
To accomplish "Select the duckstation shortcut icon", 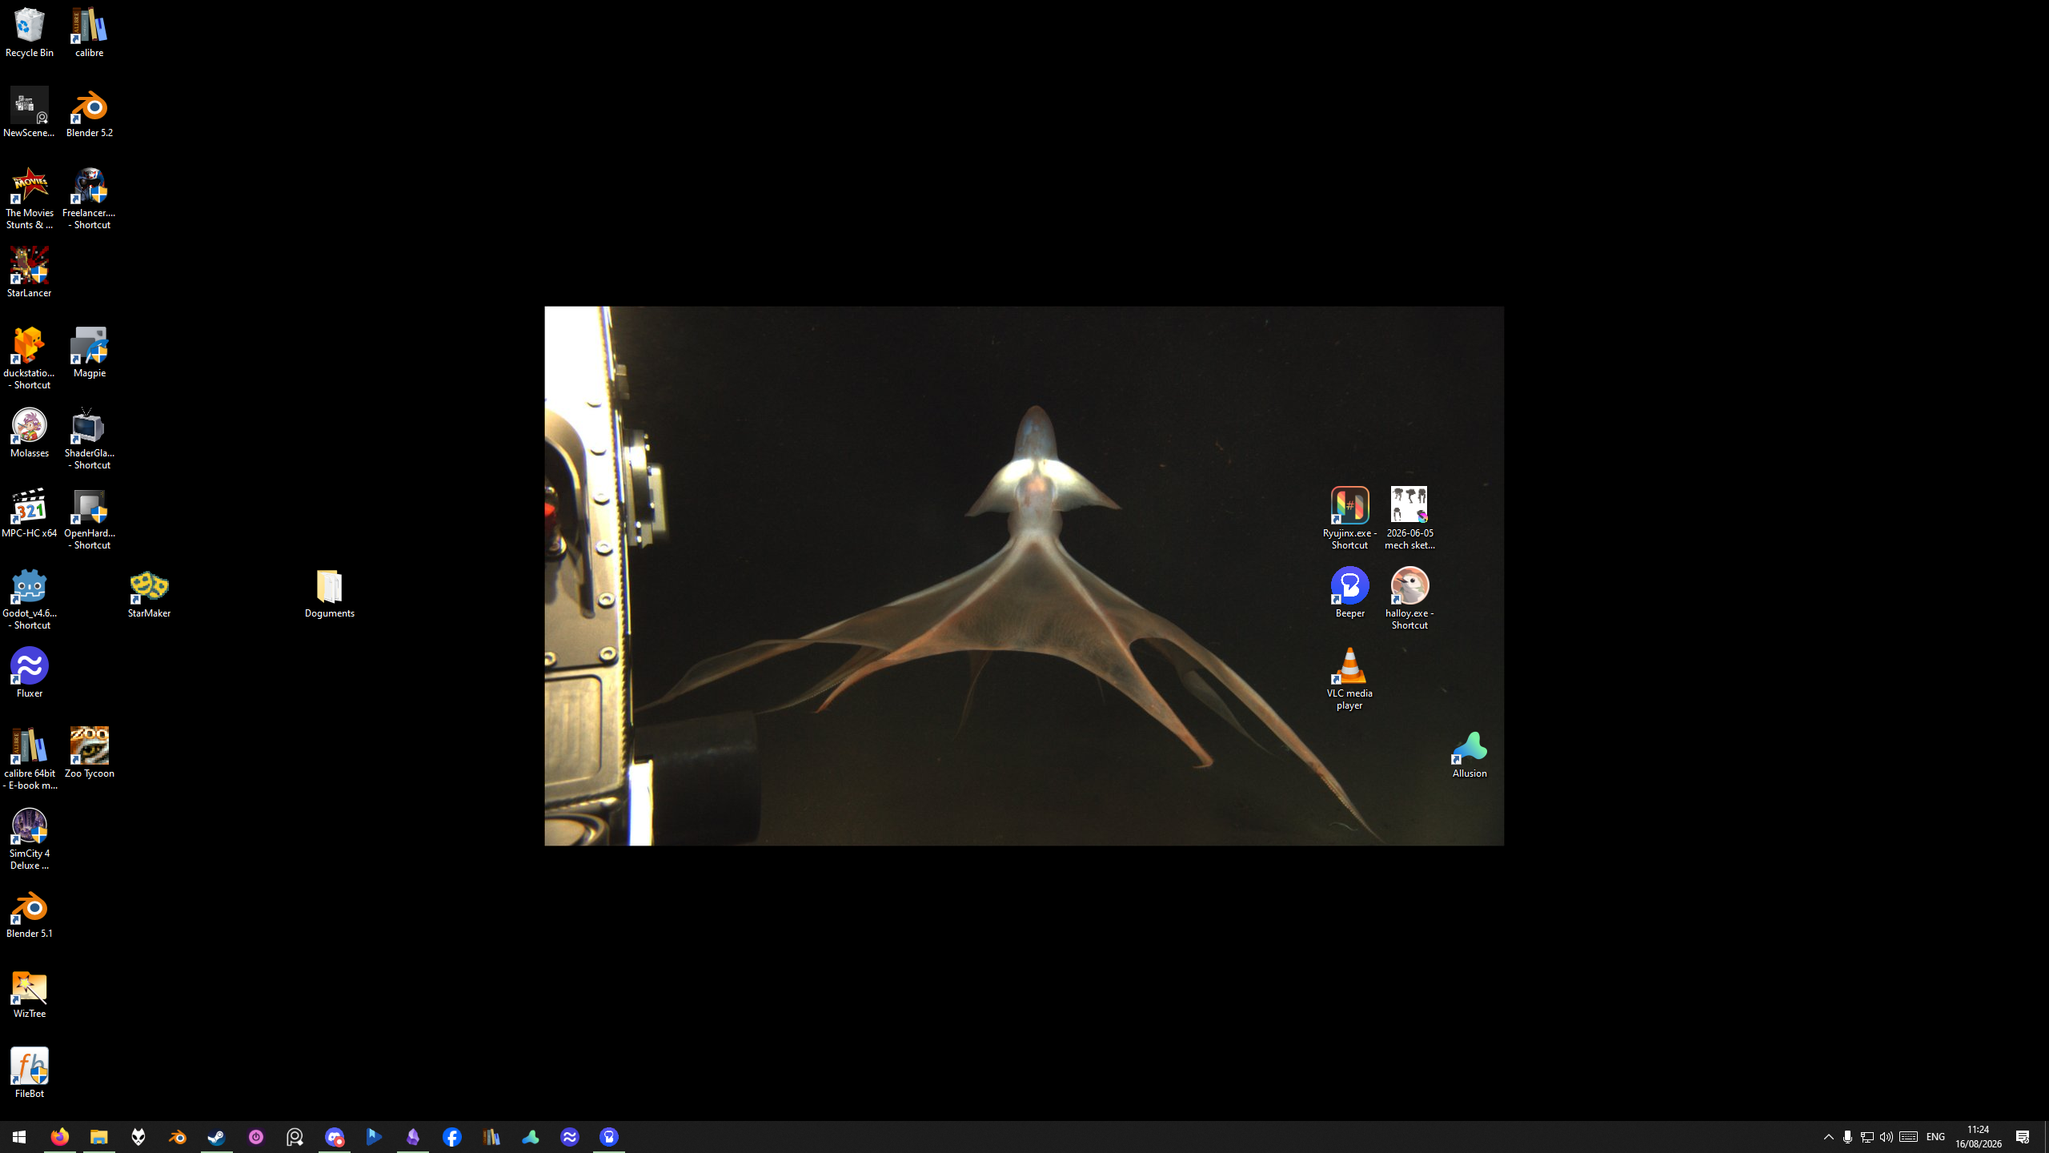I will (30, 359).
